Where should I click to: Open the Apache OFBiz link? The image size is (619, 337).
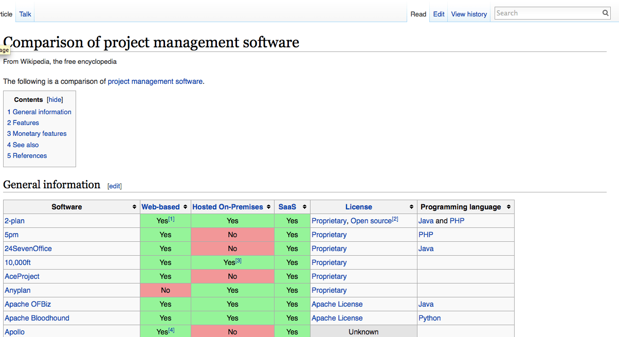coord(28,304)
